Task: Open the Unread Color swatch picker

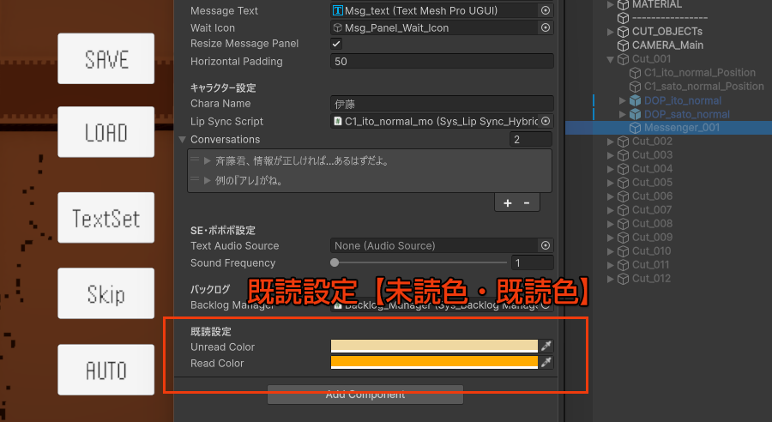Action: coord(434,347)
